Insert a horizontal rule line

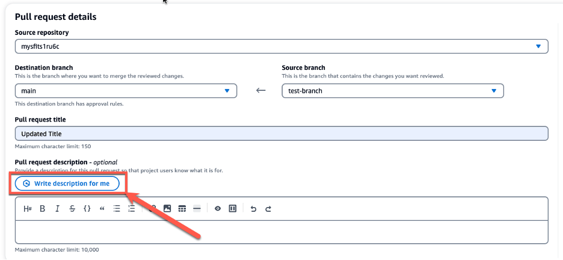(197, 209)
